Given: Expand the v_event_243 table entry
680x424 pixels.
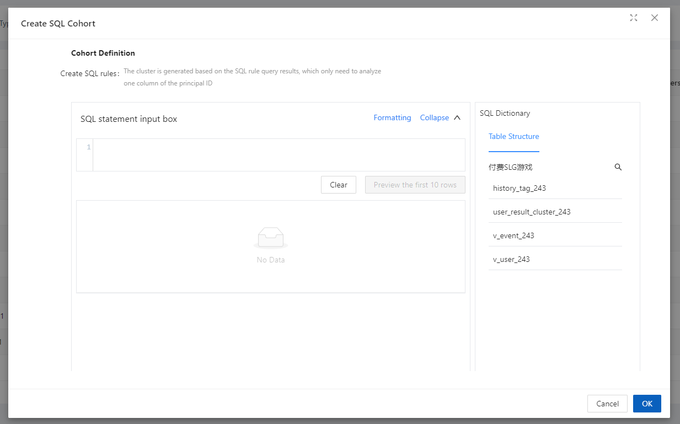Looking at the screenshot, I should coord(513,235).
